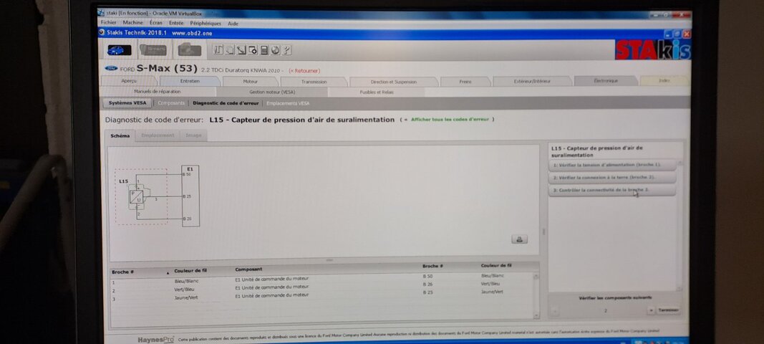Click step 2 Vérifier la connexion à la terre
764x344 pixels.
pyautogui.click(x=612, y=177)
